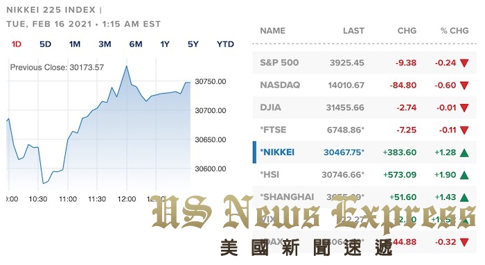Open the NASDAQ index row
This screenshot has height=265, width=485.
[x=364, y=85]
